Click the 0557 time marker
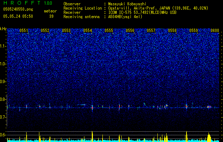The height and width of the screenshot is (142, 223). (151, 31)
